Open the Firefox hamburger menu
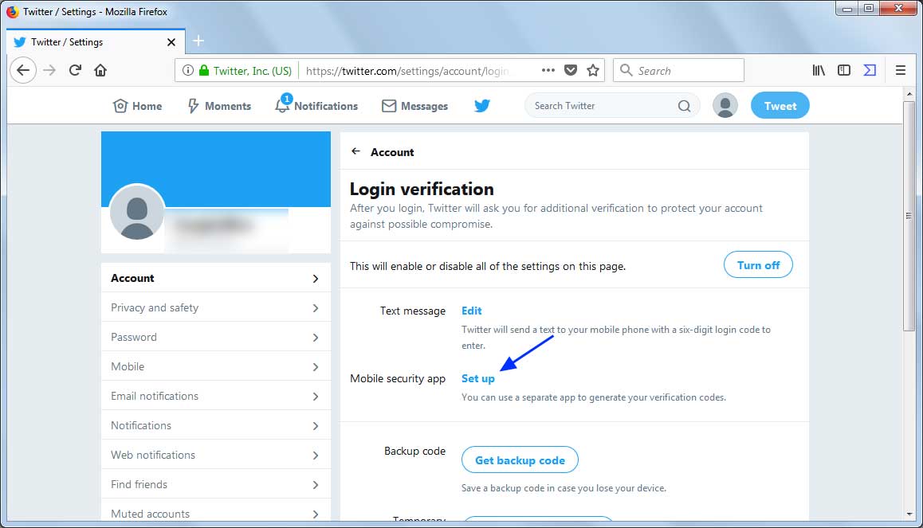Viewport: 923px width, 528px height. pos(900,71)
